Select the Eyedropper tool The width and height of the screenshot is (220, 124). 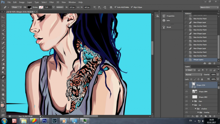(x=3, y=38)
